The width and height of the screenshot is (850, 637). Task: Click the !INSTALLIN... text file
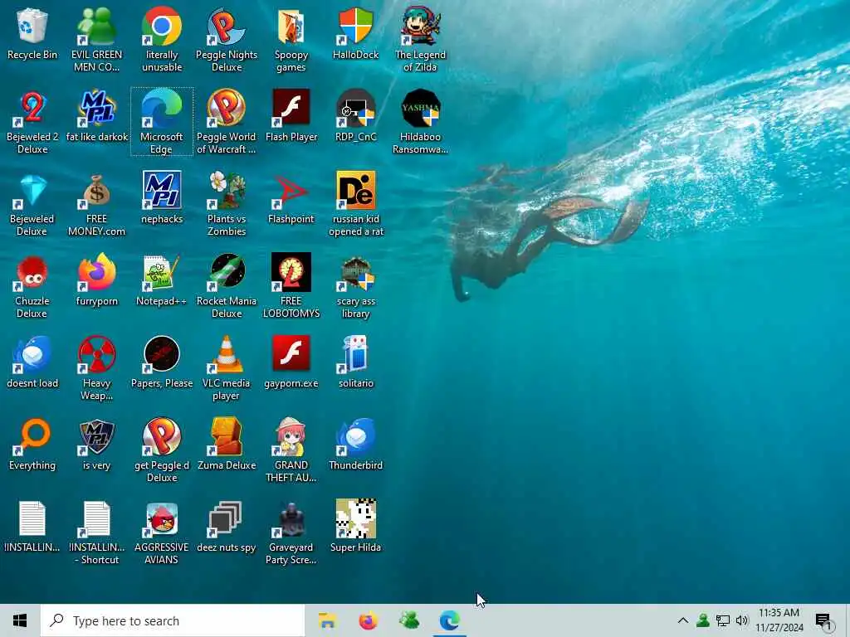(32, 527)
